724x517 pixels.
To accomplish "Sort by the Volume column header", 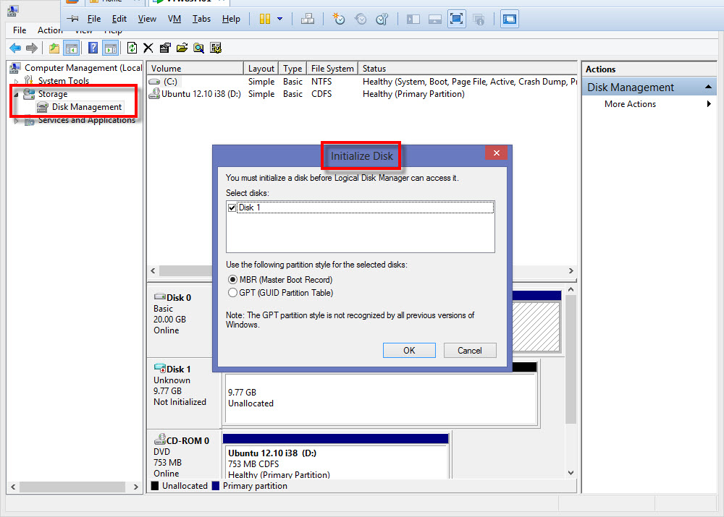I will [x=195, y=68].
